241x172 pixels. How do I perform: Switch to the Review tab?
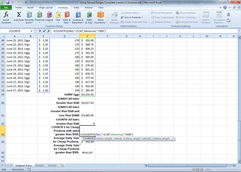point(89,7)
